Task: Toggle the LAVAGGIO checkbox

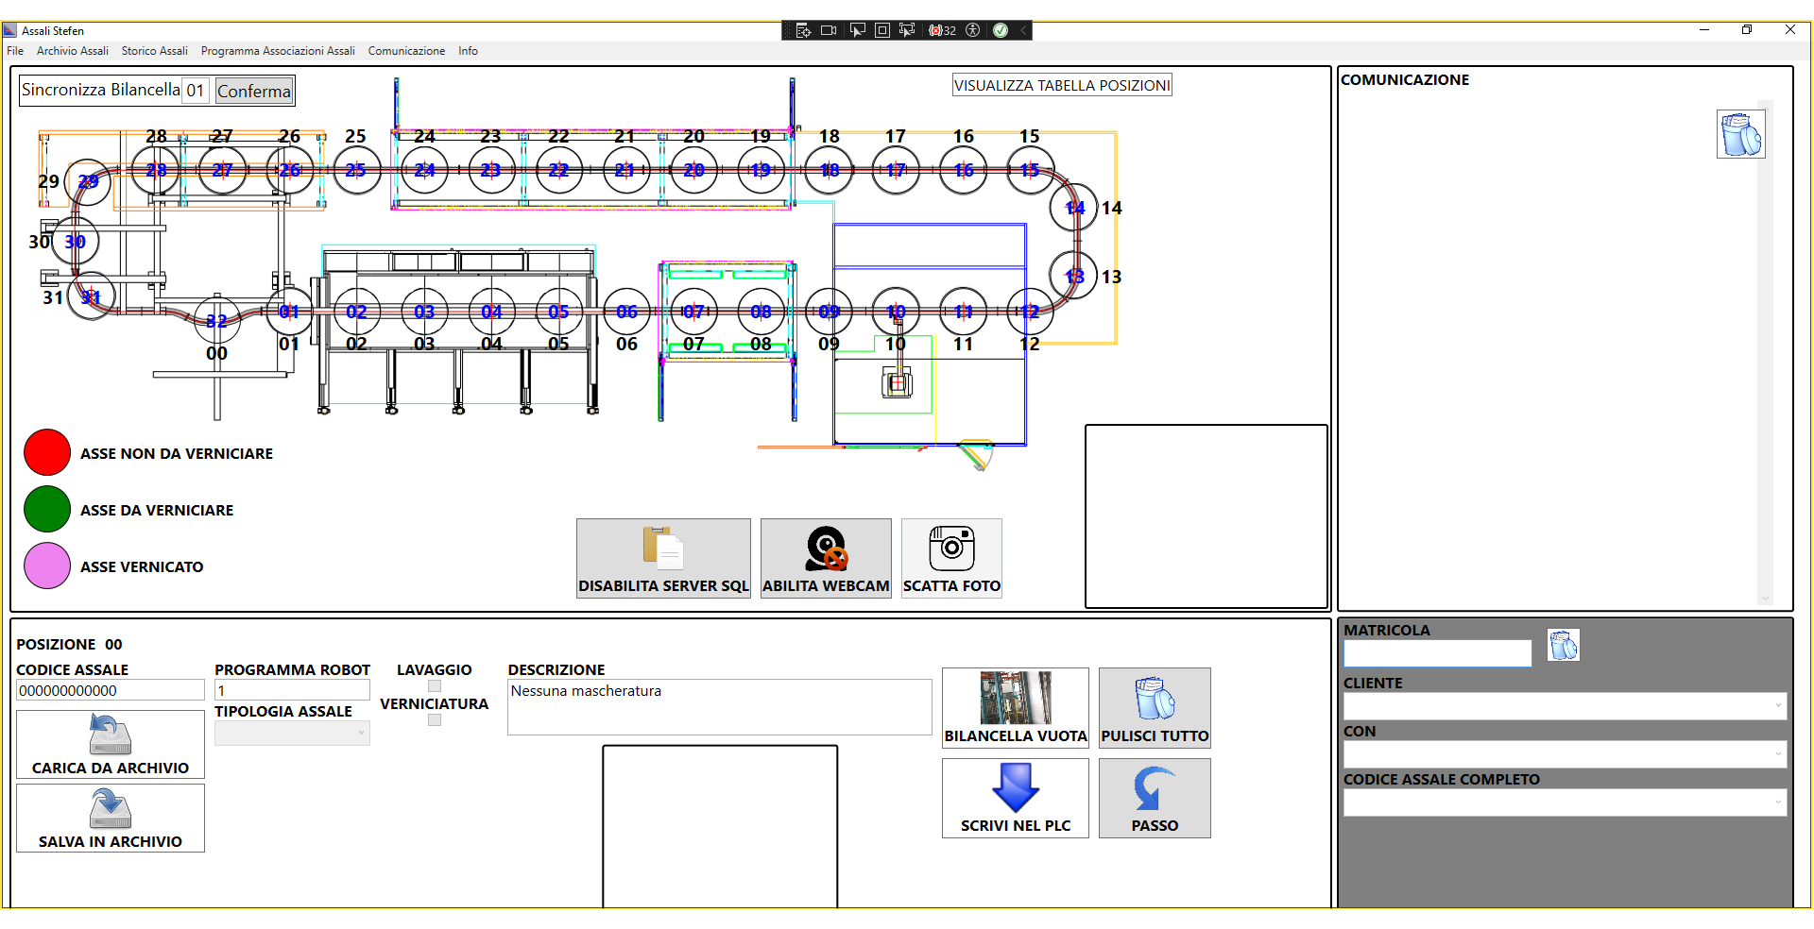Action: coord(435,686)
